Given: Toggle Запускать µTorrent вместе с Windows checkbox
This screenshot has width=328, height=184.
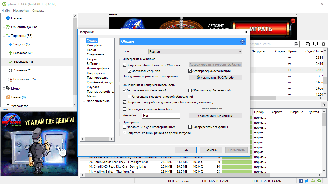Looking at the screenshot, I should click(124, 65).
